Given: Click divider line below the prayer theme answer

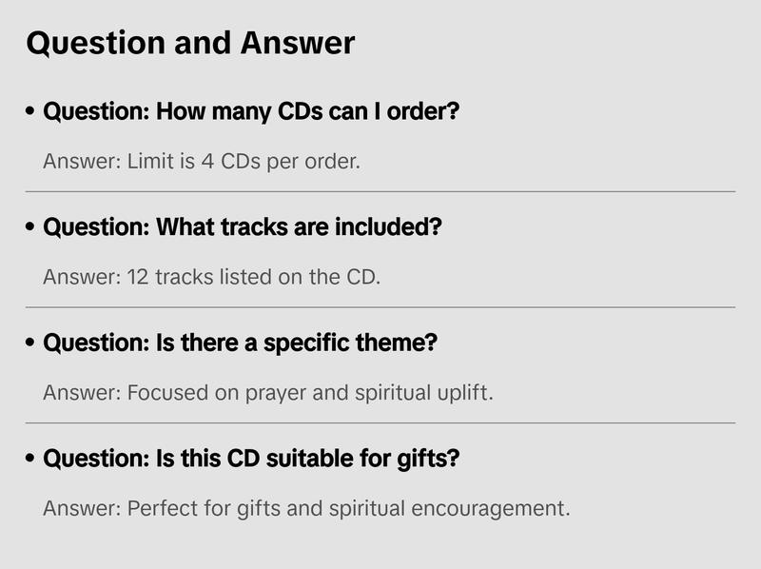Looking at the screenshot, I should 380,422.
